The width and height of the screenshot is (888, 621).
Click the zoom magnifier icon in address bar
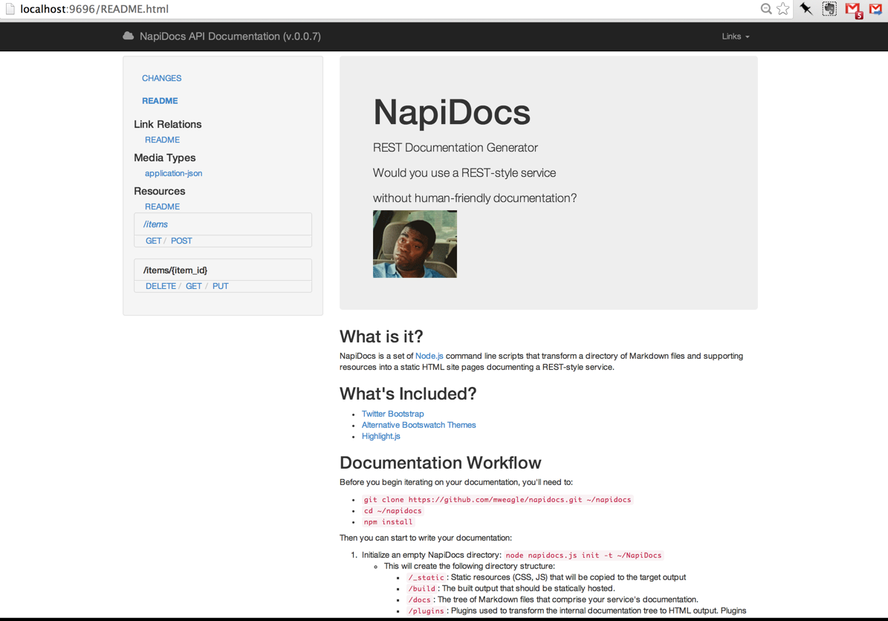[765, 8]
